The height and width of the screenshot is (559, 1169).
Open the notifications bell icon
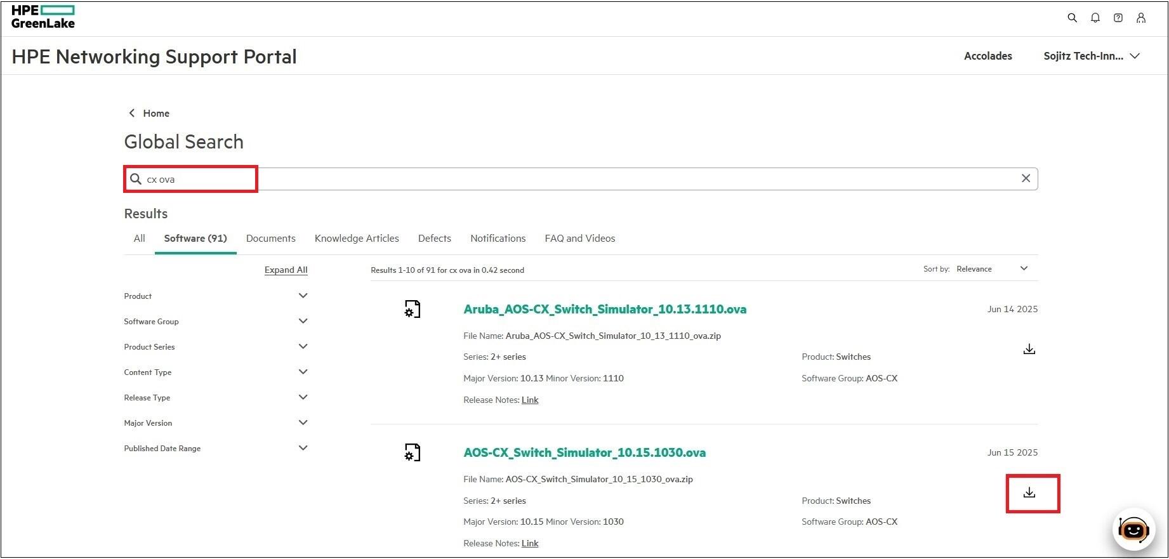[x=1095, y=18]
